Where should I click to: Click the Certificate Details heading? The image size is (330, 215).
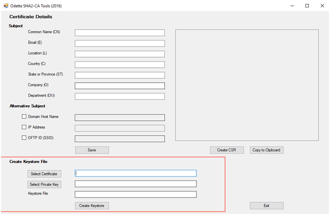[x=30, y=17]
